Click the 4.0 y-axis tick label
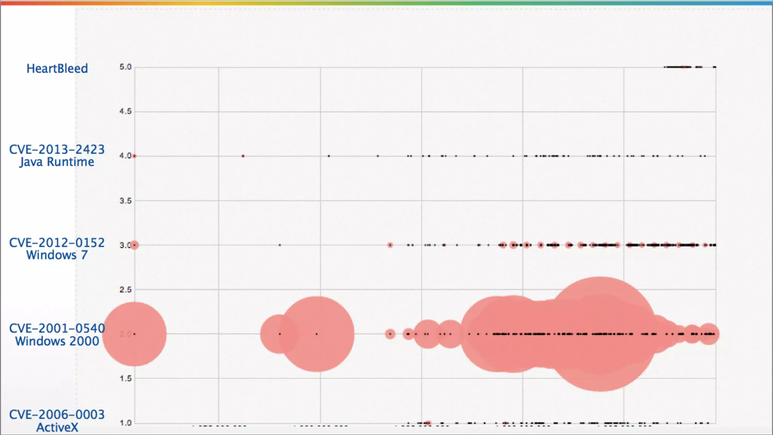773x435 pixels. click(125, 156)
